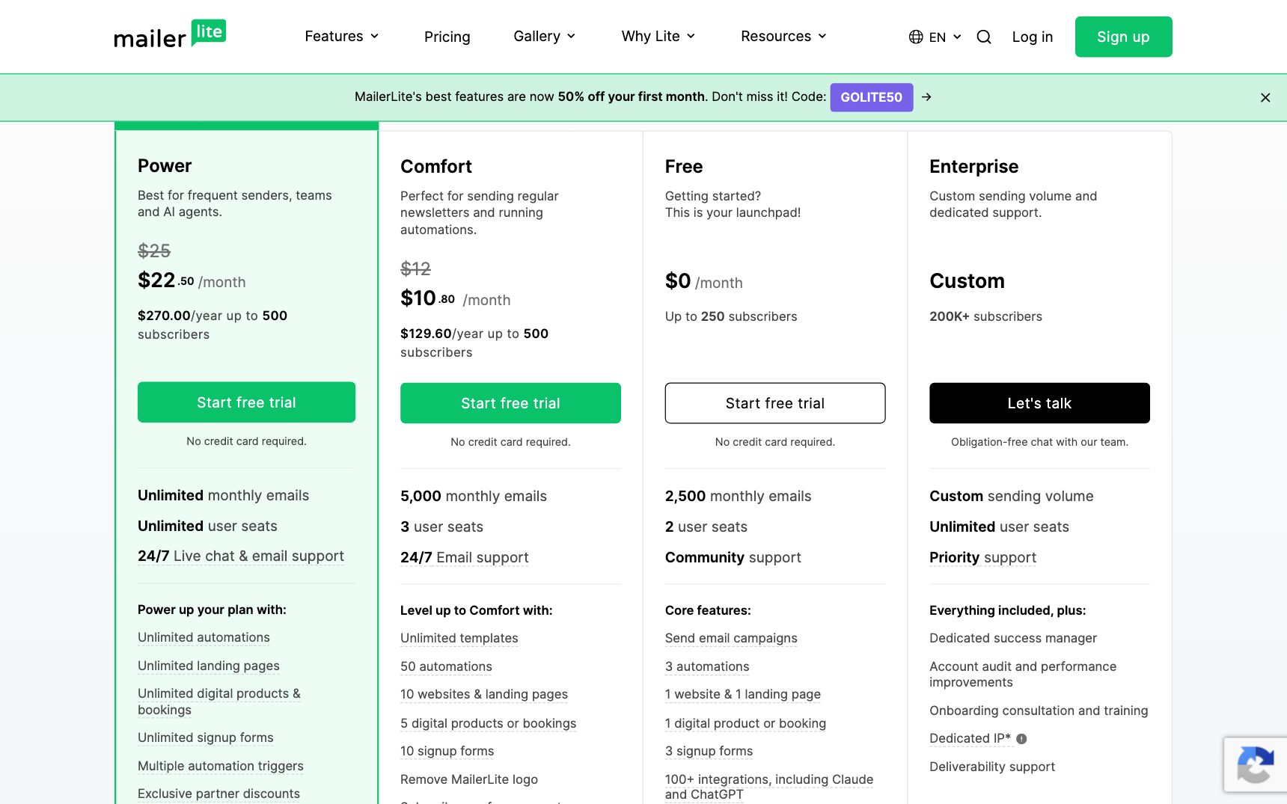This screenshot has width=1287, height=804.
Task: Click the Comfort plan heading
Action: 436,166
